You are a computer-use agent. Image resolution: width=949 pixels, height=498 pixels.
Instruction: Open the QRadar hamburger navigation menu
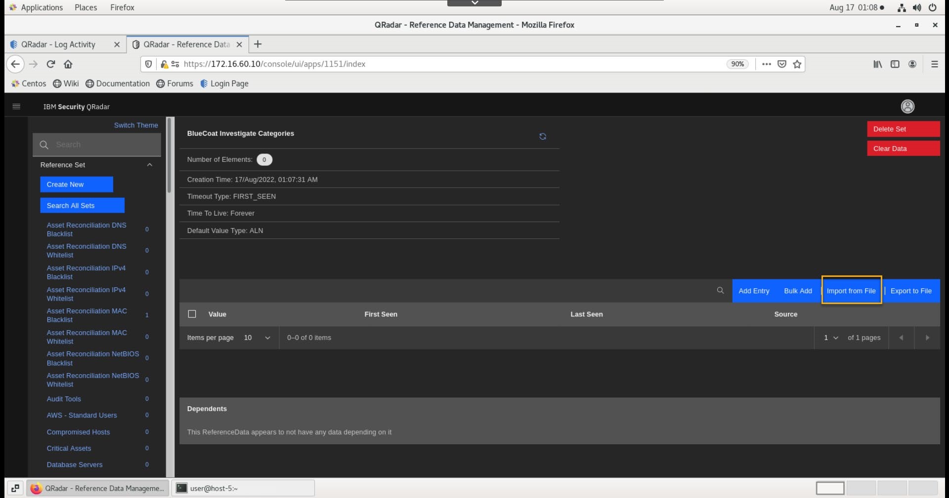(16, 106)
